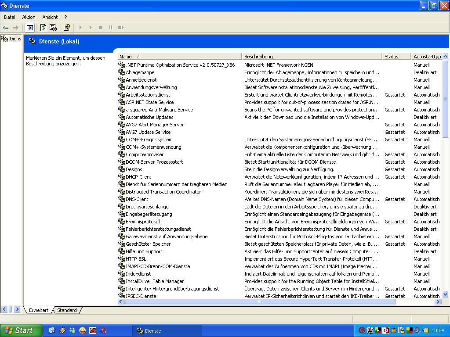Viewport: 450px width, 337px height.
Task: Click the gear icon next to Designs
Action: click(x=122, y=169)
